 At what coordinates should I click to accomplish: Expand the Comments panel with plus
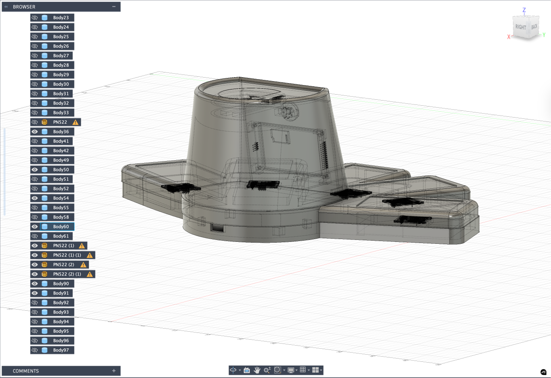(114, 371)
